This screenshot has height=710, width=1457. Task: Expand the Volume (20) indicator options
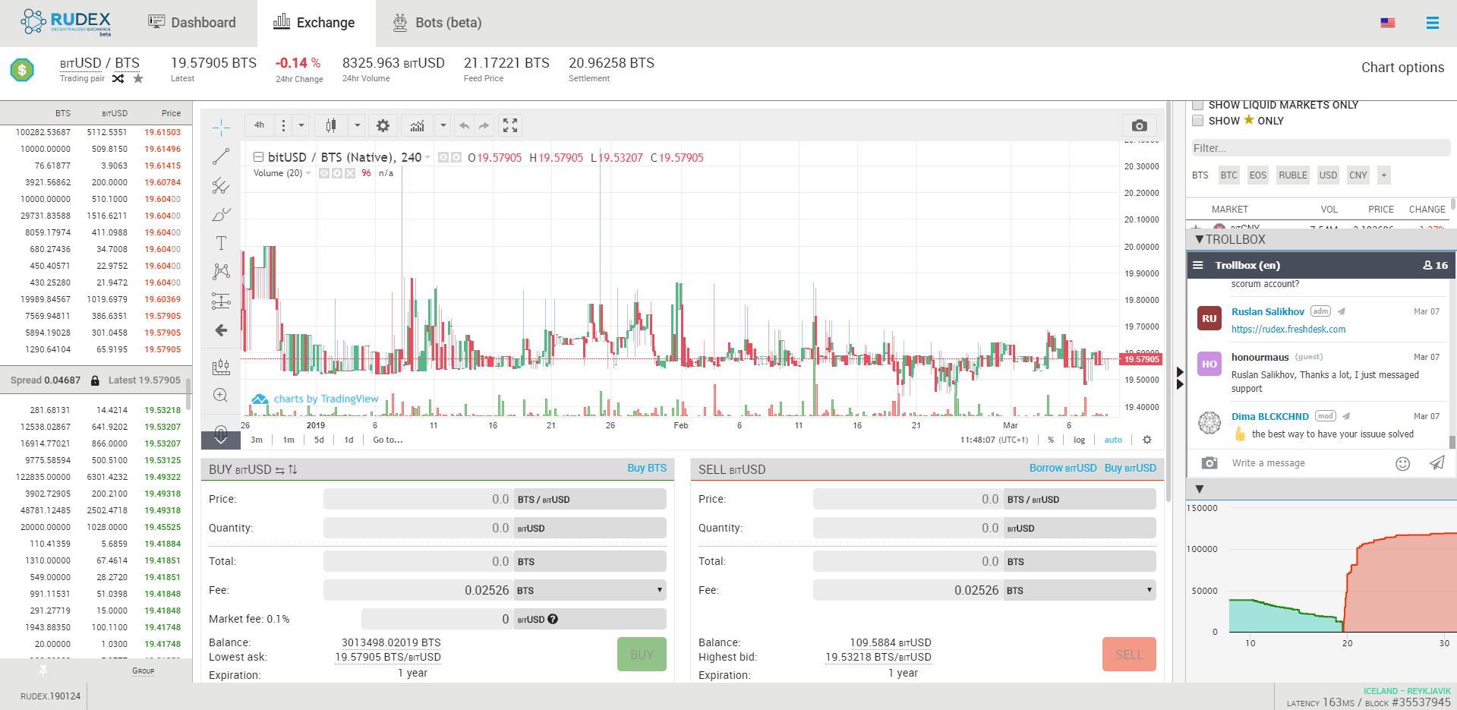tap(308, 173)
